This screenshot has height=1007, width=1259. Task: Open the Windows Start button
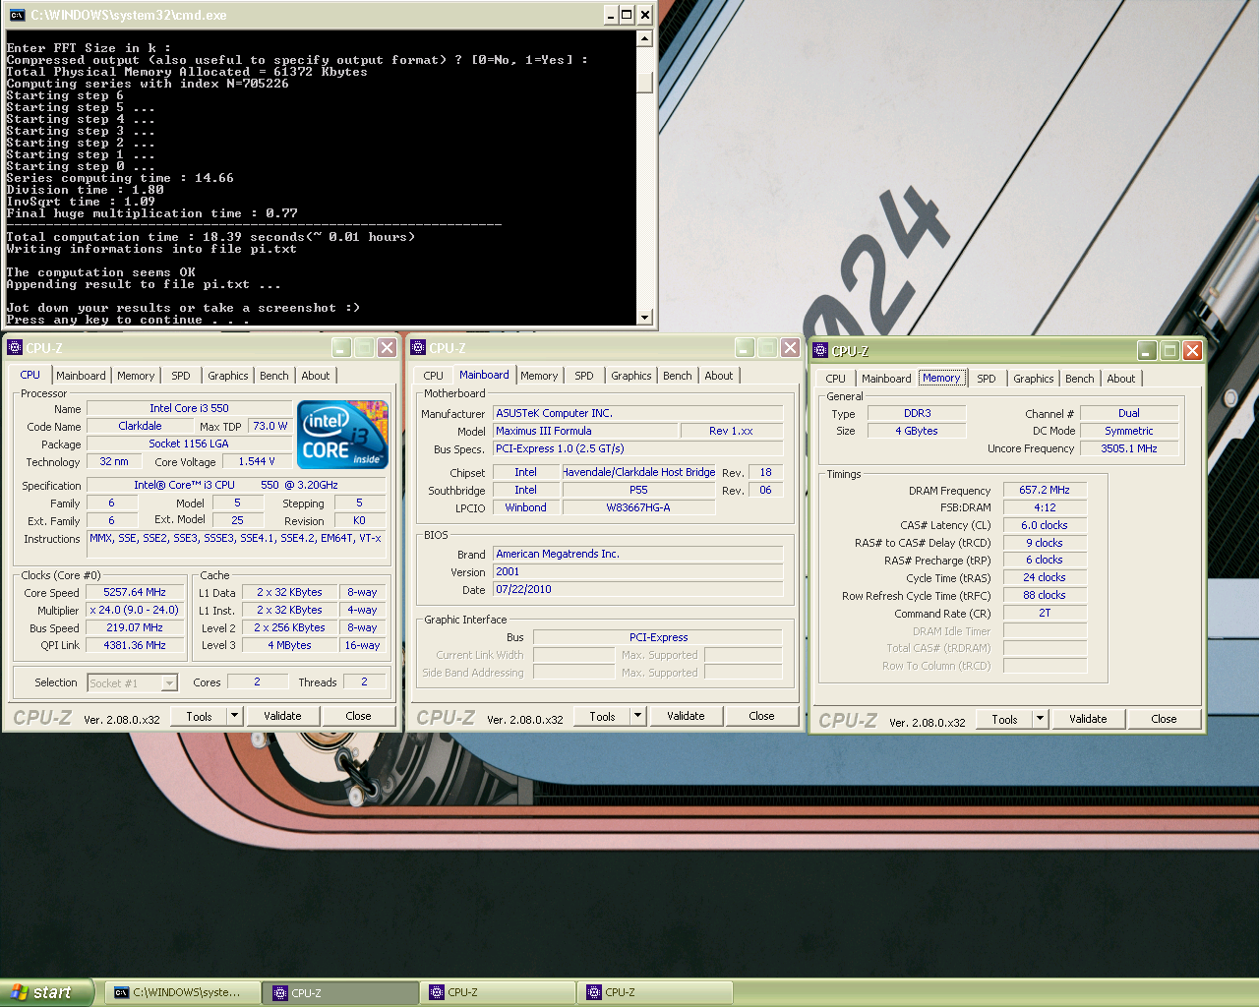46,992
